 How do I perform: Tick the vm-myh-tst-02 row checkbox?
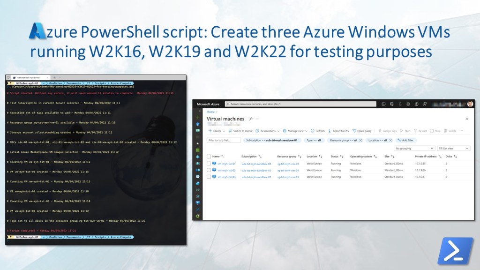tap(209, 170)
